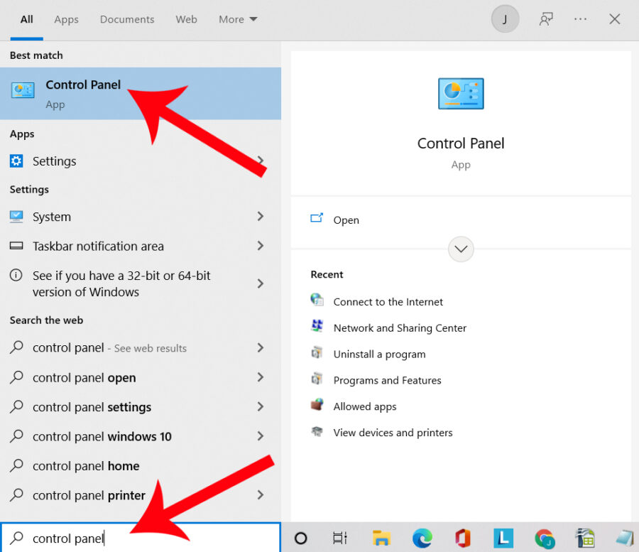Open the feedback icon in the search header
This screenshot has width=639, height=552.
tap(546, 19)
